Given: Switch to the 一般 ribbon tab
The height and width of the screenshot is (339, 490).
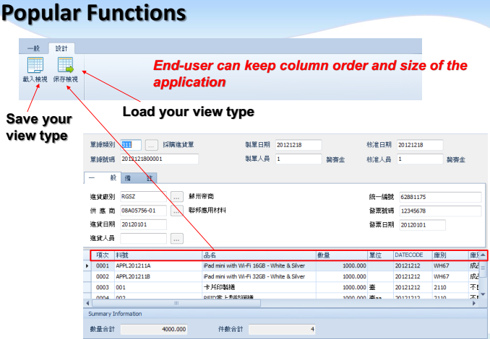Looking at the screenshot, I should 33,47.
